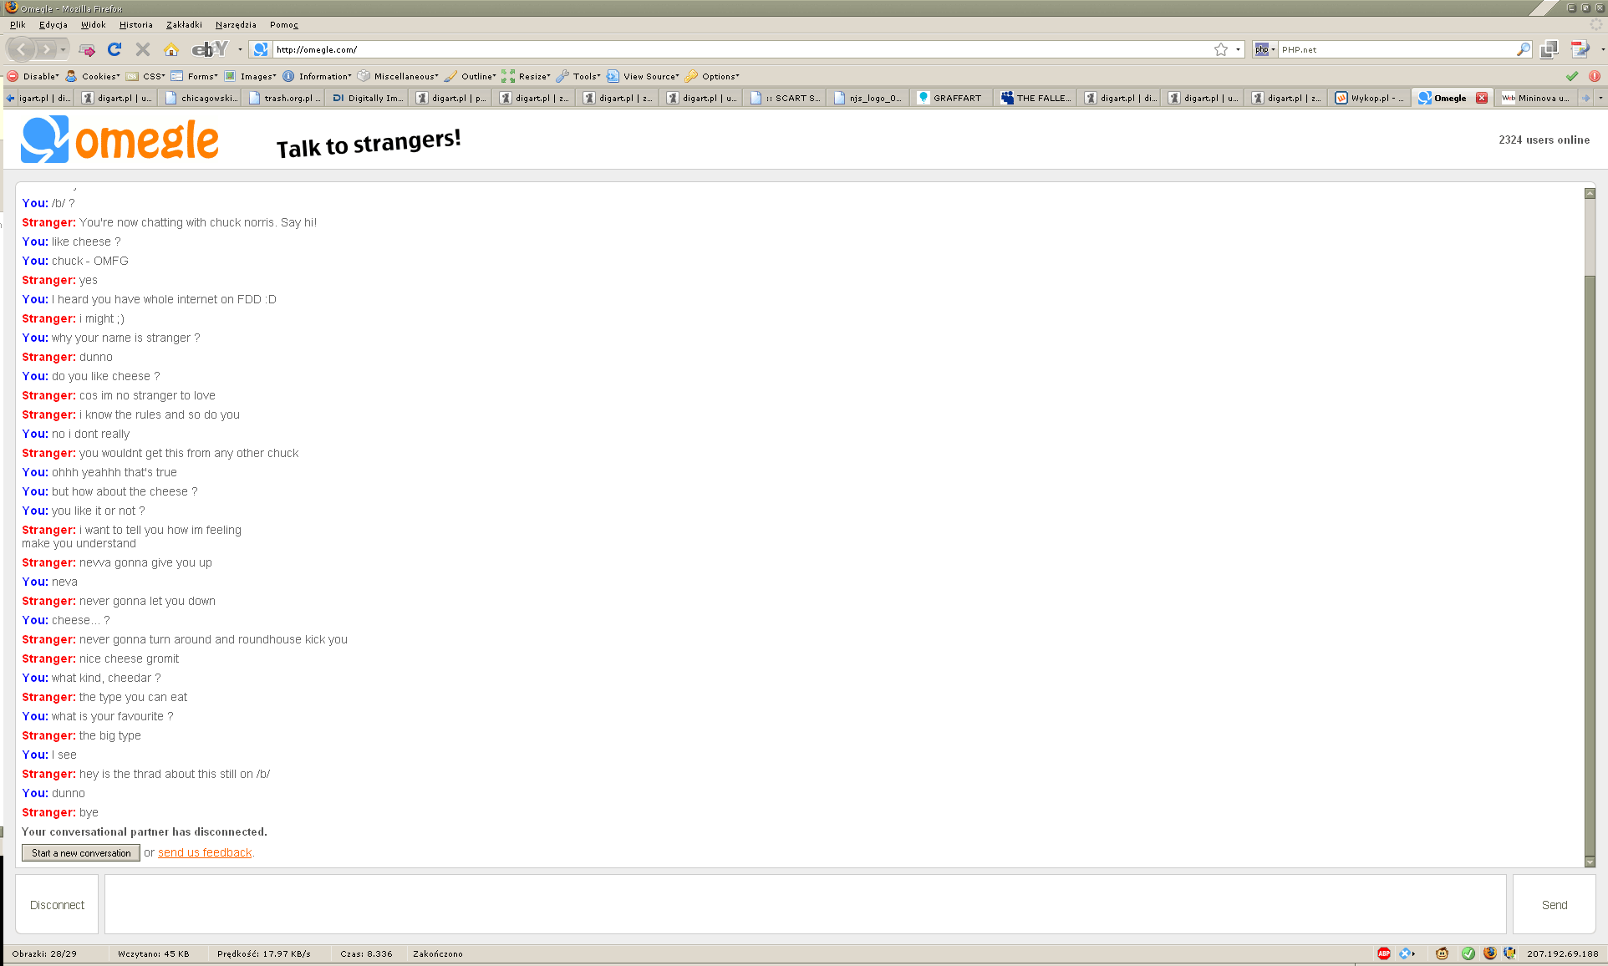Bookmark page with the star icon
The image size is (1608, 966).
tap(1221, 49)
